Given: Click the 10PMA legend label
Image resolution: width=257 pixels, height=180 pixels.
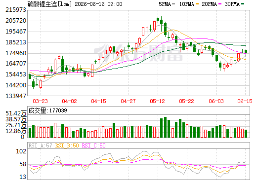Looking at the screenshot, I should [x=186, y=4].
